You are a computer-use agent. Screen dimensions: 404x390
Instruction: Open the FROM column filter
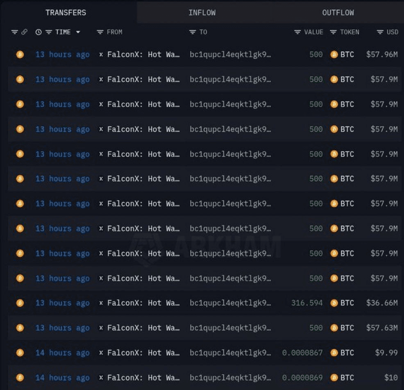point(100,32)
